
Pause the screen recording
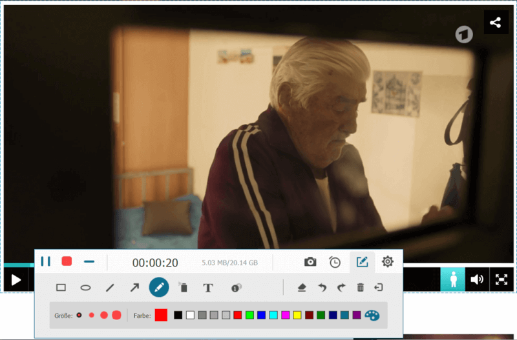tap(45, 261)
